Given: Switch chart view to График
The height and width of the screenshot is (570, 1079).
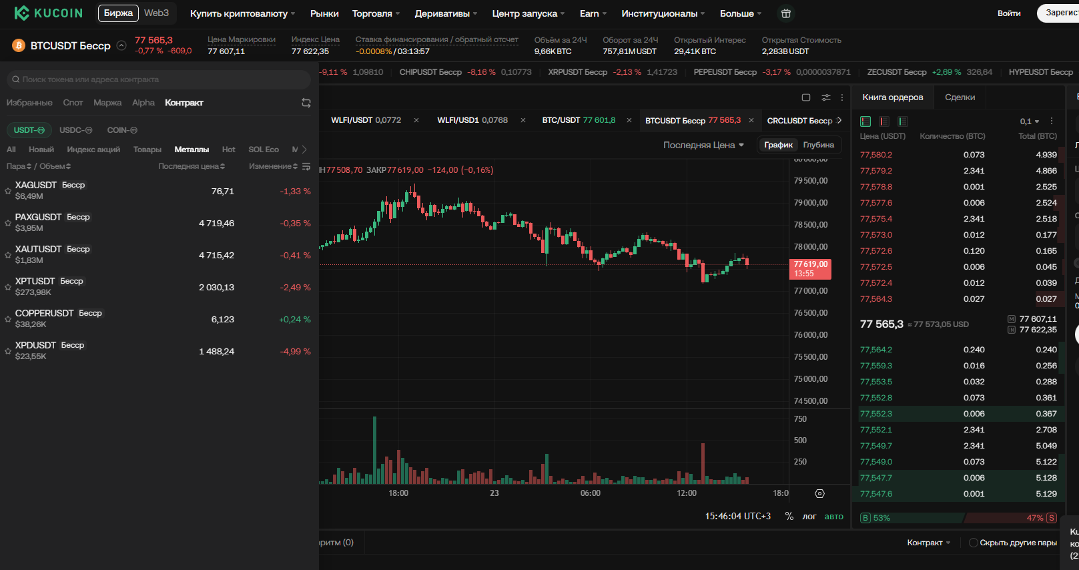Looking at the screenshot, I should (x=778, y=145).
